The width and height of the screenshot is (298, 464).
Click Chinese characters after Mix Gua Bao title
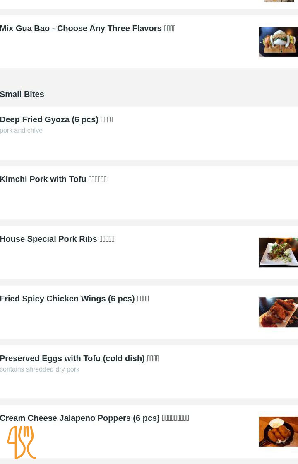170,29
